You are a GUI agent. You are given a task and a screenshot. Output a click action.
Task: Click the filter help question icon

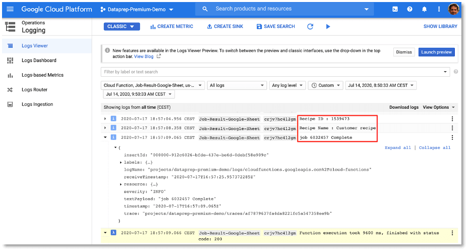click(456, 72)
